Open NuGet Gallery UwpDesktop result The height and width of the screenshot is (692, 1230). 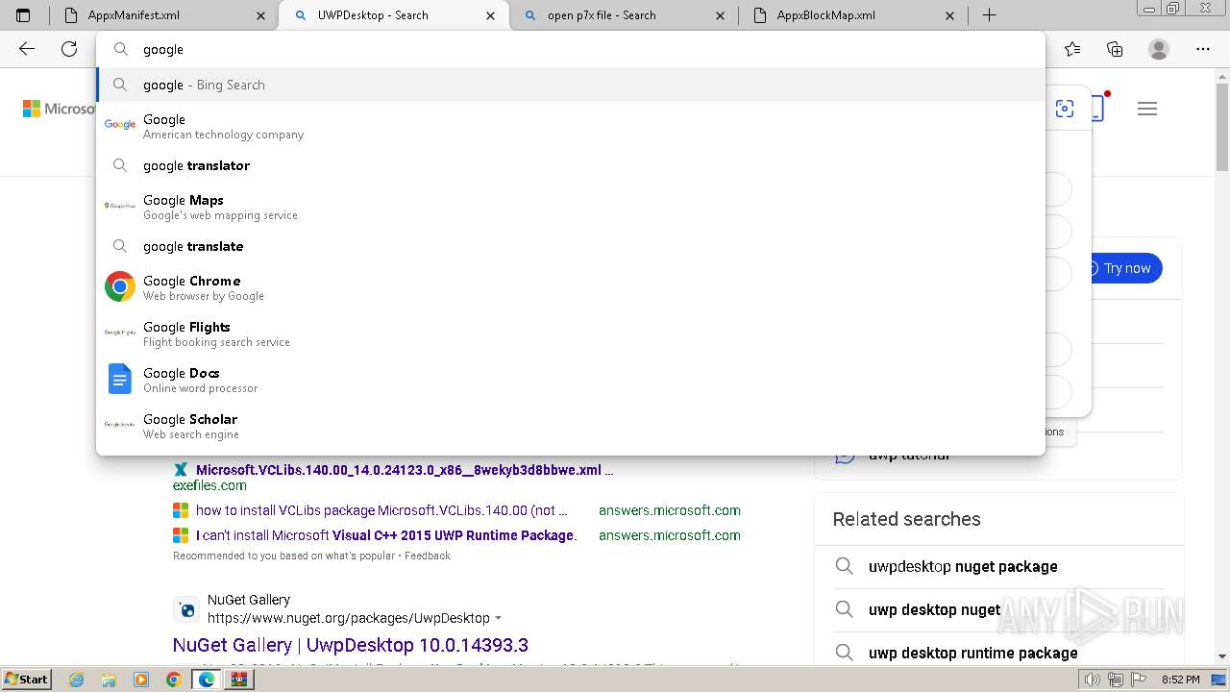351,645
